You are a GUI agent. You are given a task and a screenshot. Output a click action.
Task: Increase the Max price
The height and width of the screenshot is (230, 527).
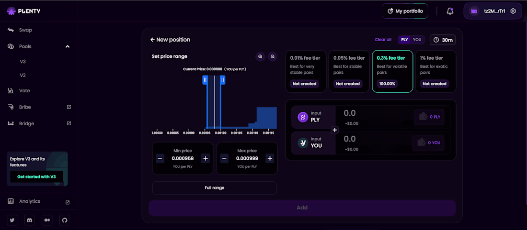click(x=270, y=159)
